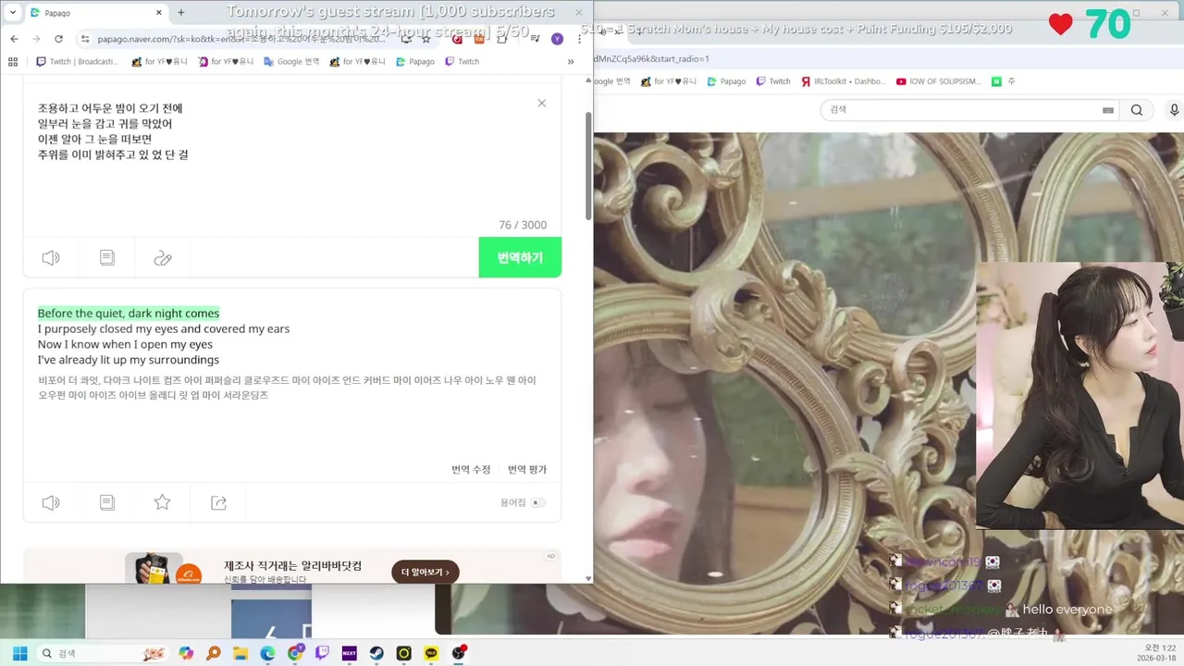1184x666 pixels.
Task: Open the Twitch | Broadcasting bookmark
Action: (x=77, y=62)
